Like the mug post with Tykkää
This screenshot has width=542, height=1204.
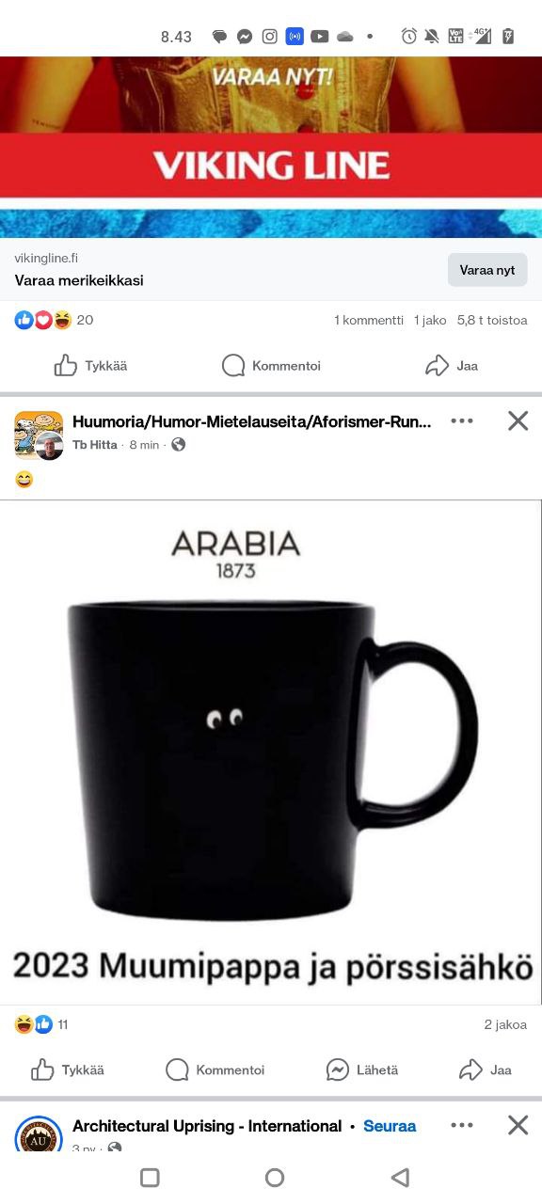[x=68, y=1069]
